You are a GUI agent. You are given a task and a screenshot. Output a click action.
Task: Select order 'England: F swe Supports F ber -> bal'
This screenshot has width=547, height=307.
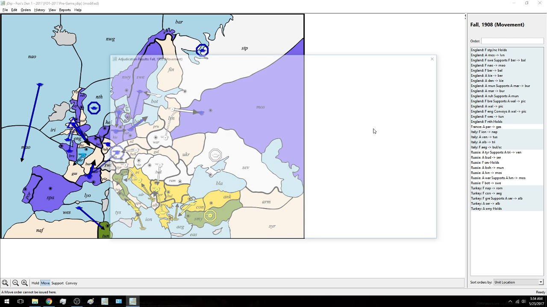[x=507, y=60]
